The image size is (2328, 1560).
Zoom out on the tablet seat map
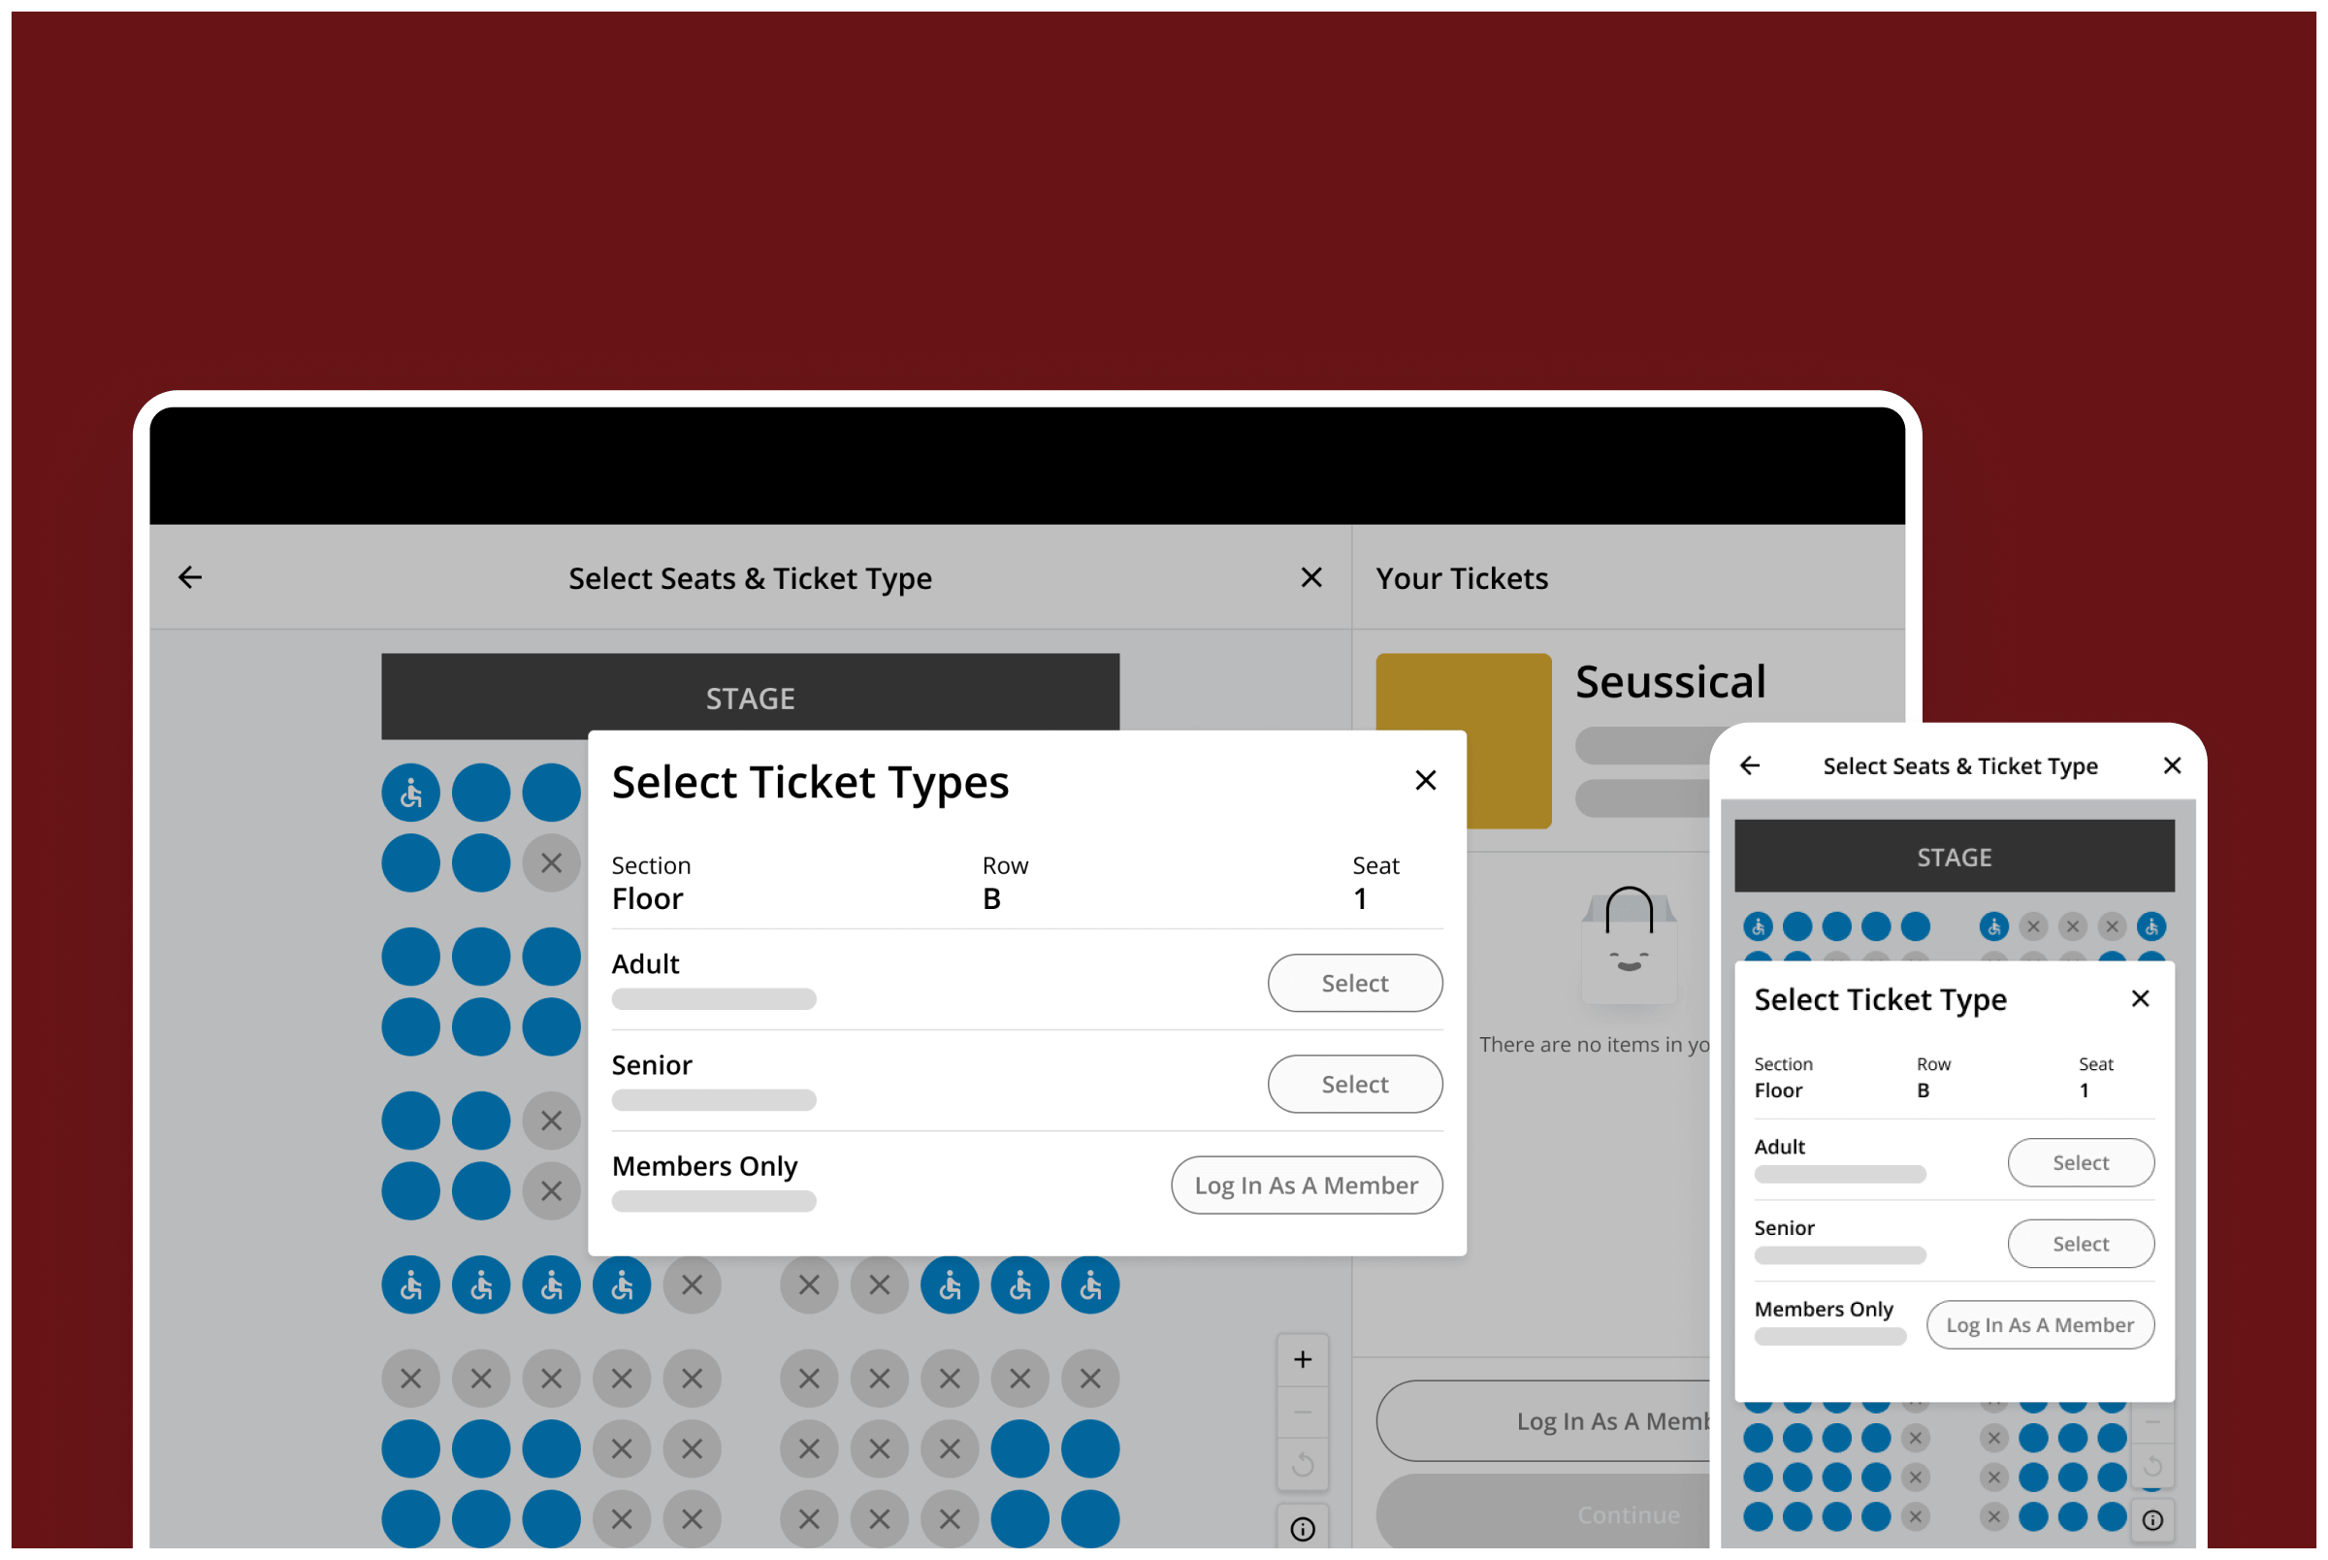point(1302,1412)
